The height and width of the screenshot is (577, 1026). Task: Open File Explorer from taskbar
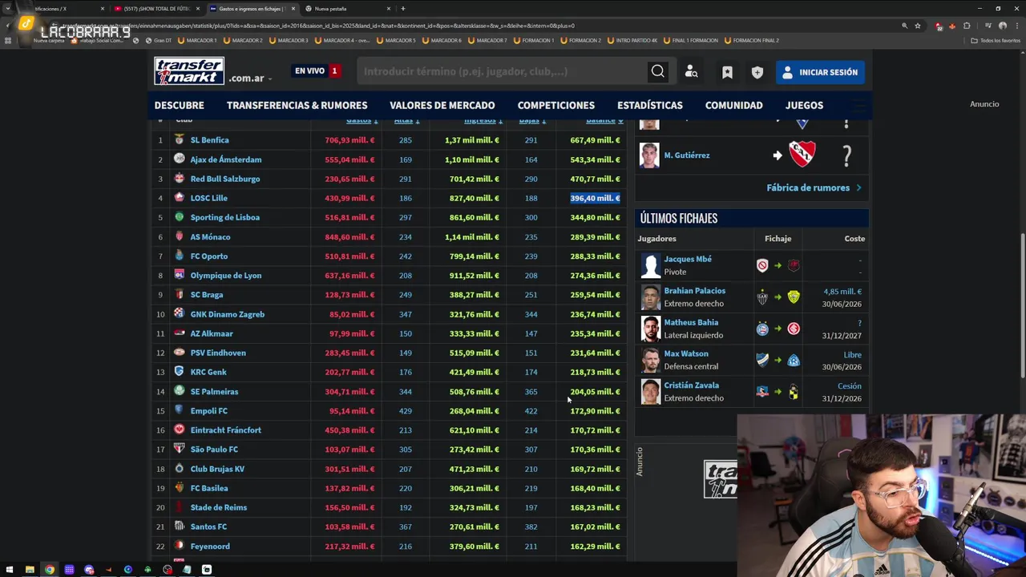click(30, 570)
